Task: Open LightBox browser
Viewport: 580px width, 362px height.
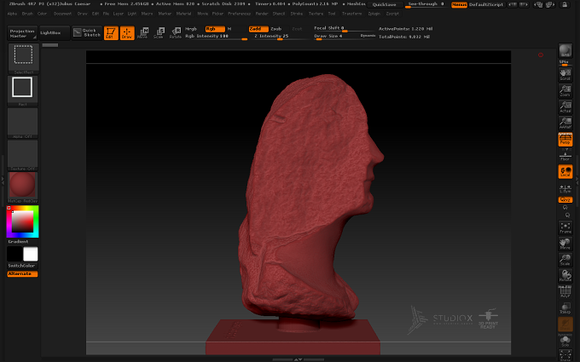Action: tap(54, 33)
